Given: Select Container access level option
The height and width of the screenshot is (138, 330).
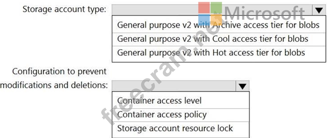Looking at the screenshot, I should tap(180, 100).
